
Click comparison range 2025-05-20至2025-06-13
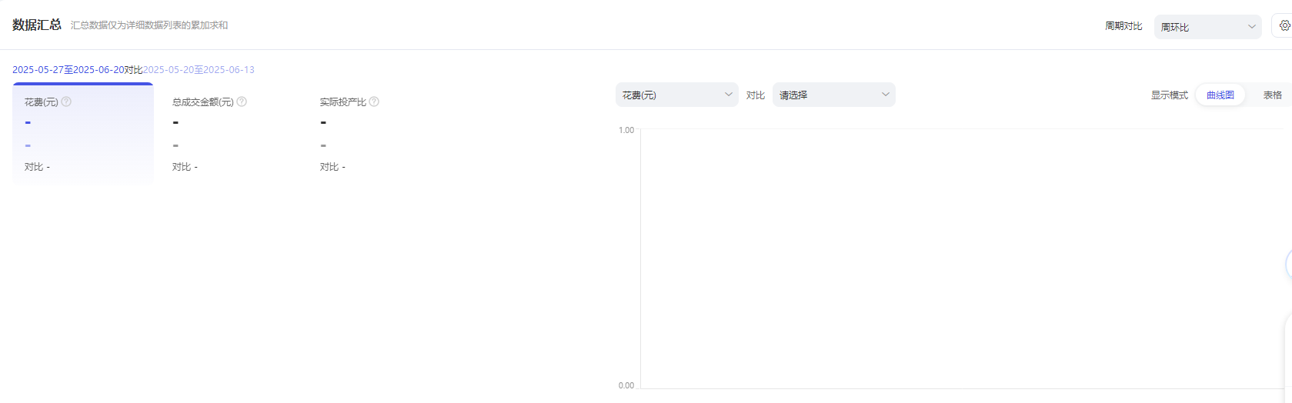coord(199,70)
